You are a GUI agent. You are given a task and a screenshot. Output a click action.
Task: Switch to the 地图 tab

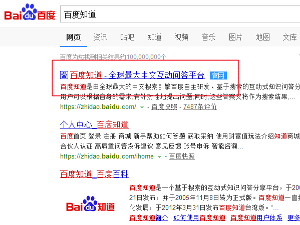click(x=263, y=37)
